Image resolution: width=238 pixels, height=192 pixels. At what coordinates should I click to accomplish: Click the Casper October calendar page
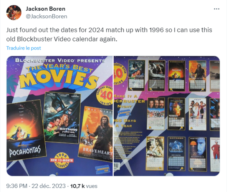[x=176, y=154]
